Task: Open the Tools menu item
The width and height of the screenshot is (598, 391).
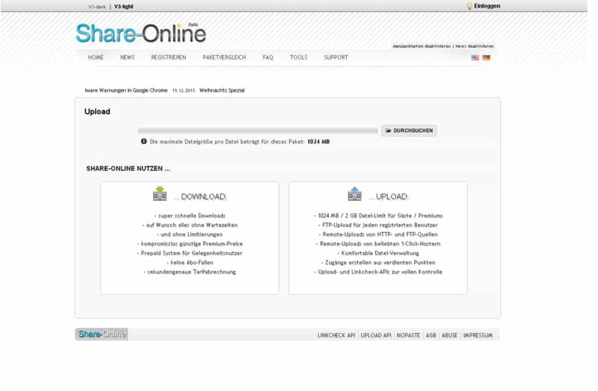Action: [x=298, y=57]
